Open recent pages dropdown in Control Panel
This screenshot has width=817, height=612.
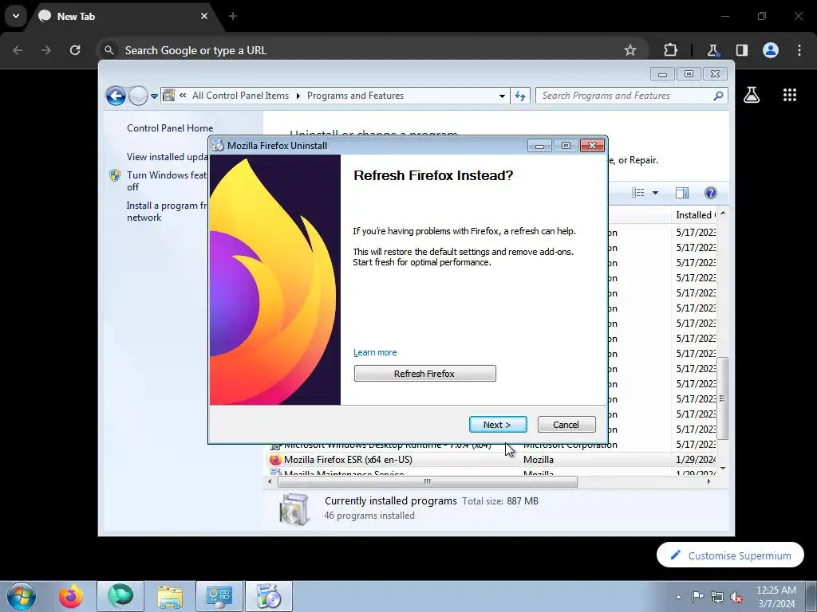(x=154, y=96)
